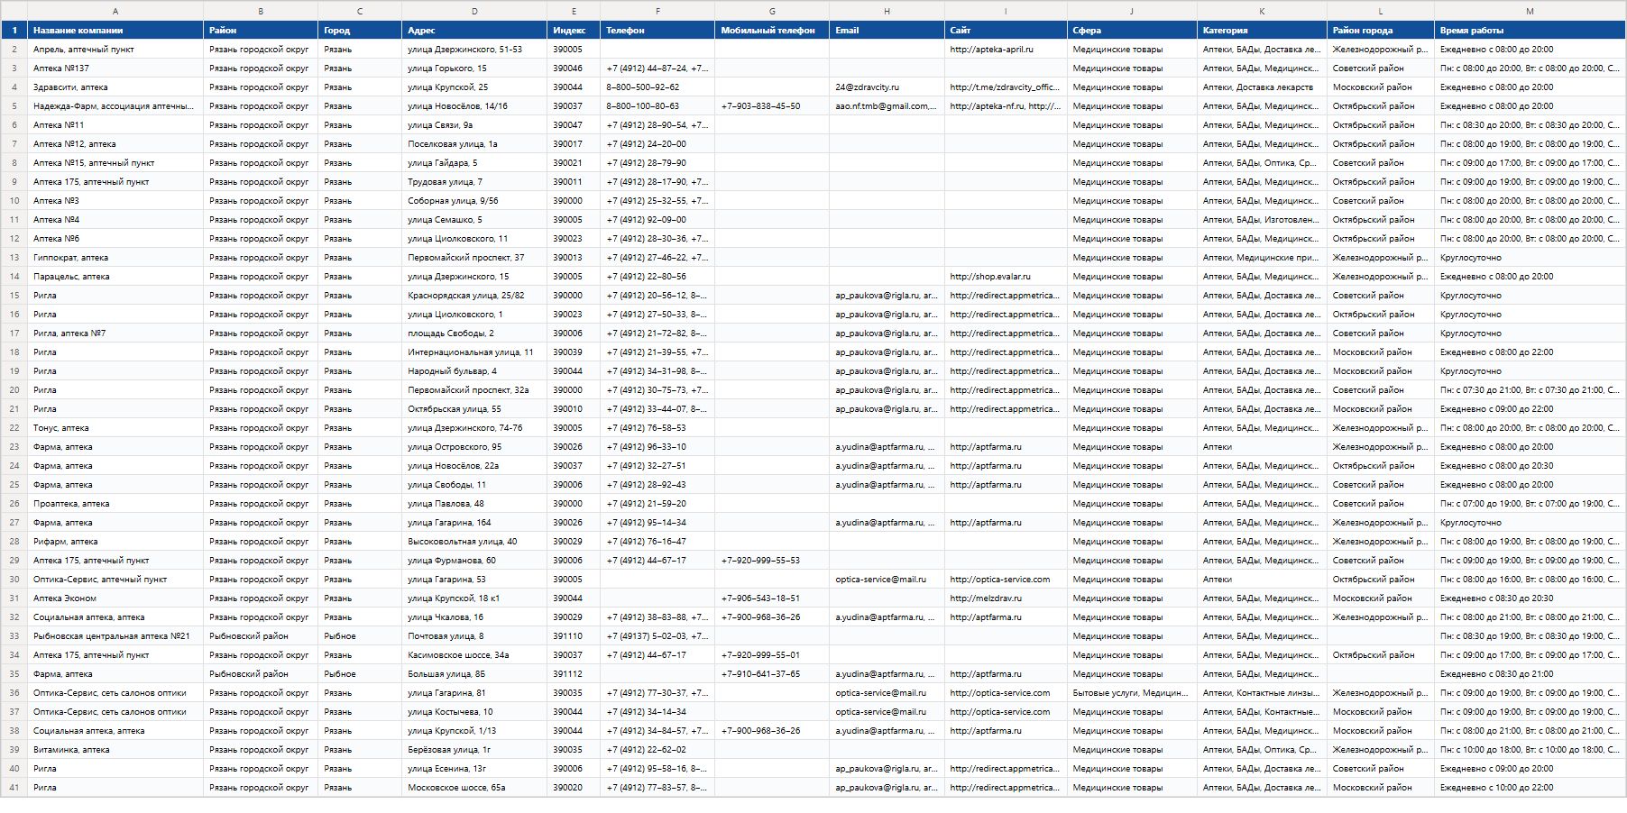Select cell 'Проаптека, аптека'
Image resolution: width=1627 pixels, height=813 pixels.
[x=115, y=503]
